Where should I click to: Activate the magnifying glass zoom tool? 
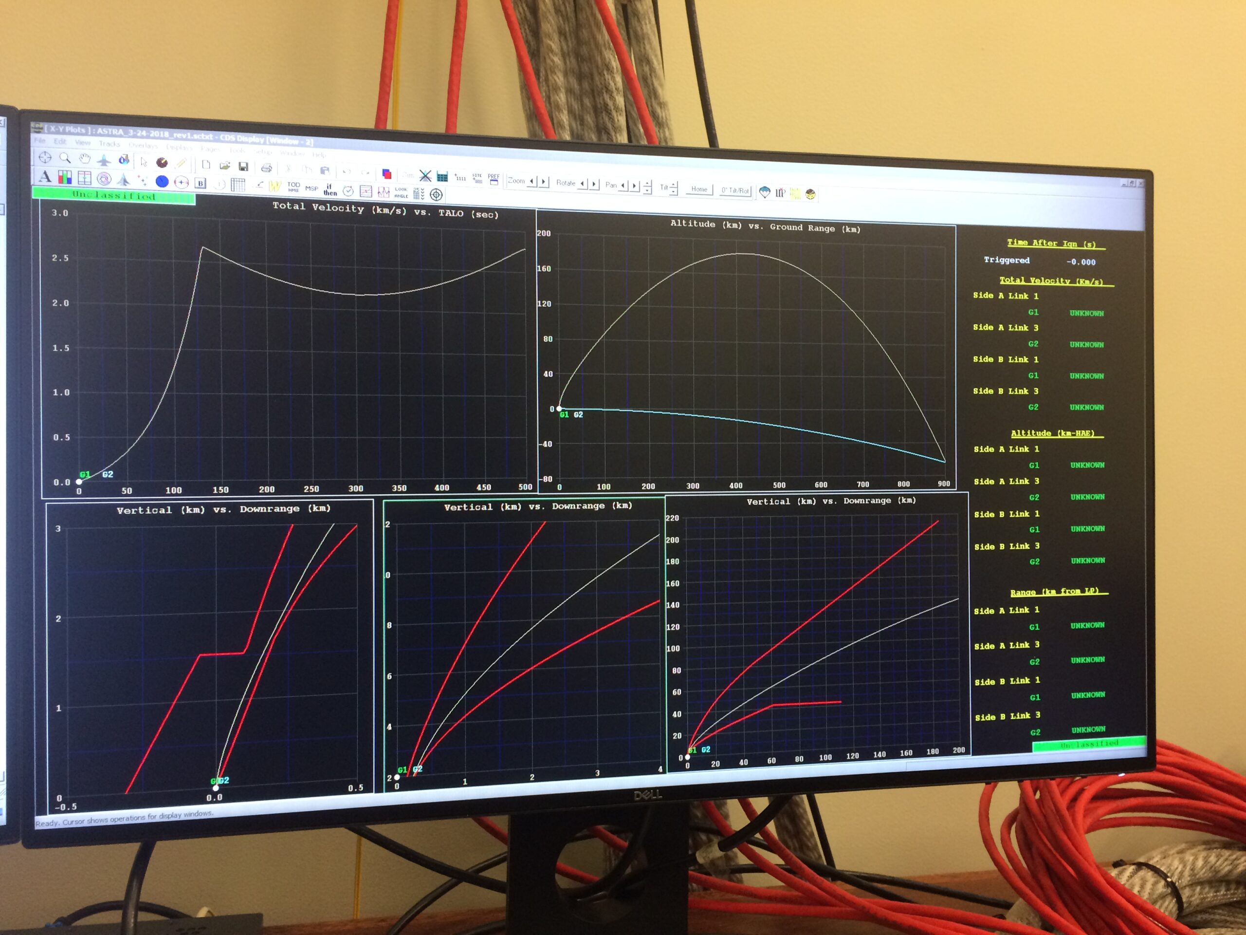(65, 158)
